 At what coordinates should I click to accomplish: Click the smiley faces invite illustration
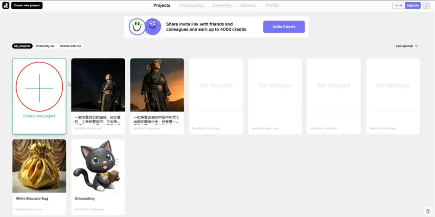145,27
